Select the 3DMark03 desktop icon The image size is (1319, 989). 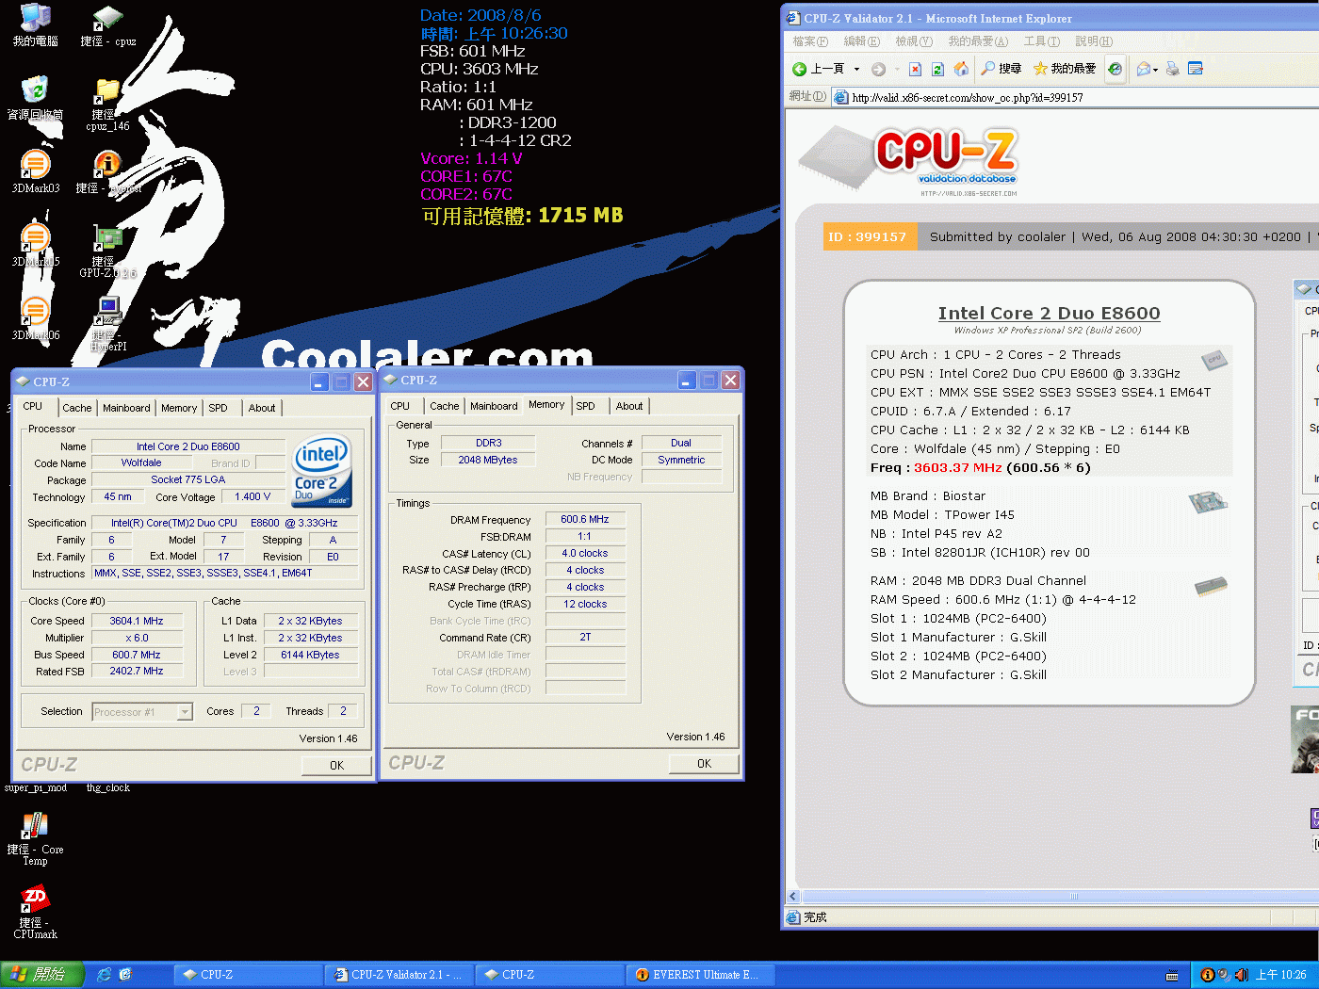35,171
